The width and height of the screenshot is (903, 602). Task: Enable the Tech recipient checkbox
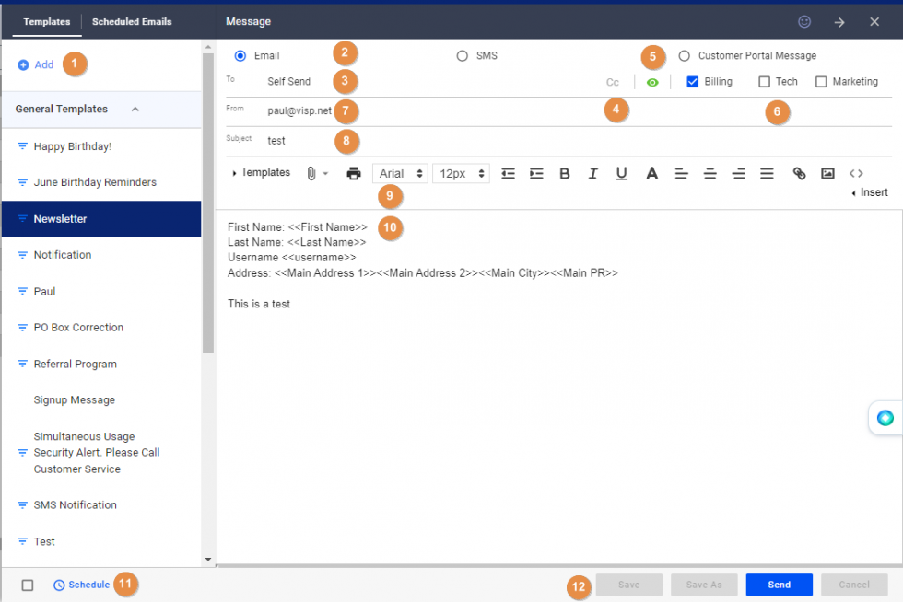pos(764,81)
